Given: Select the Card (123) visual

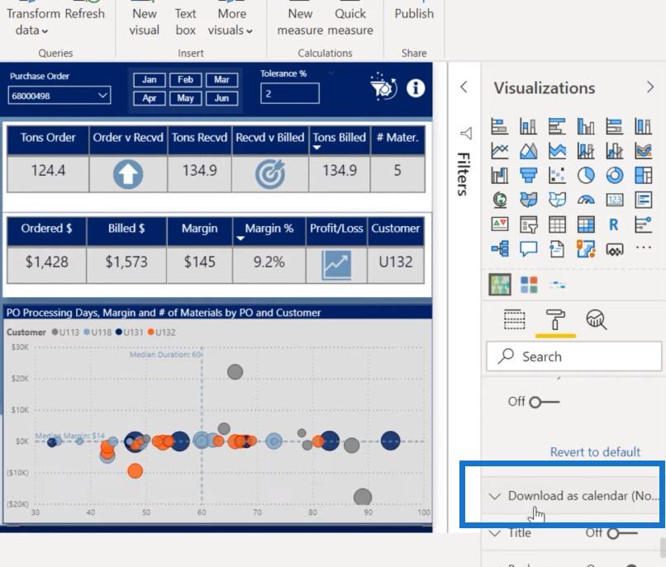Looking at the screenshot, I should tap(615, 200).
